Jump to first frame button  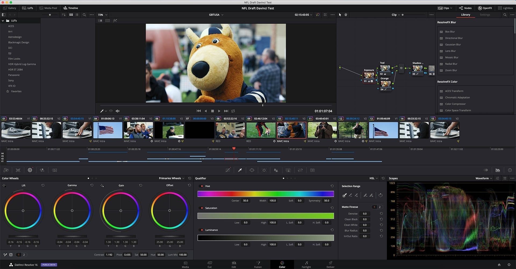point(199,111)
